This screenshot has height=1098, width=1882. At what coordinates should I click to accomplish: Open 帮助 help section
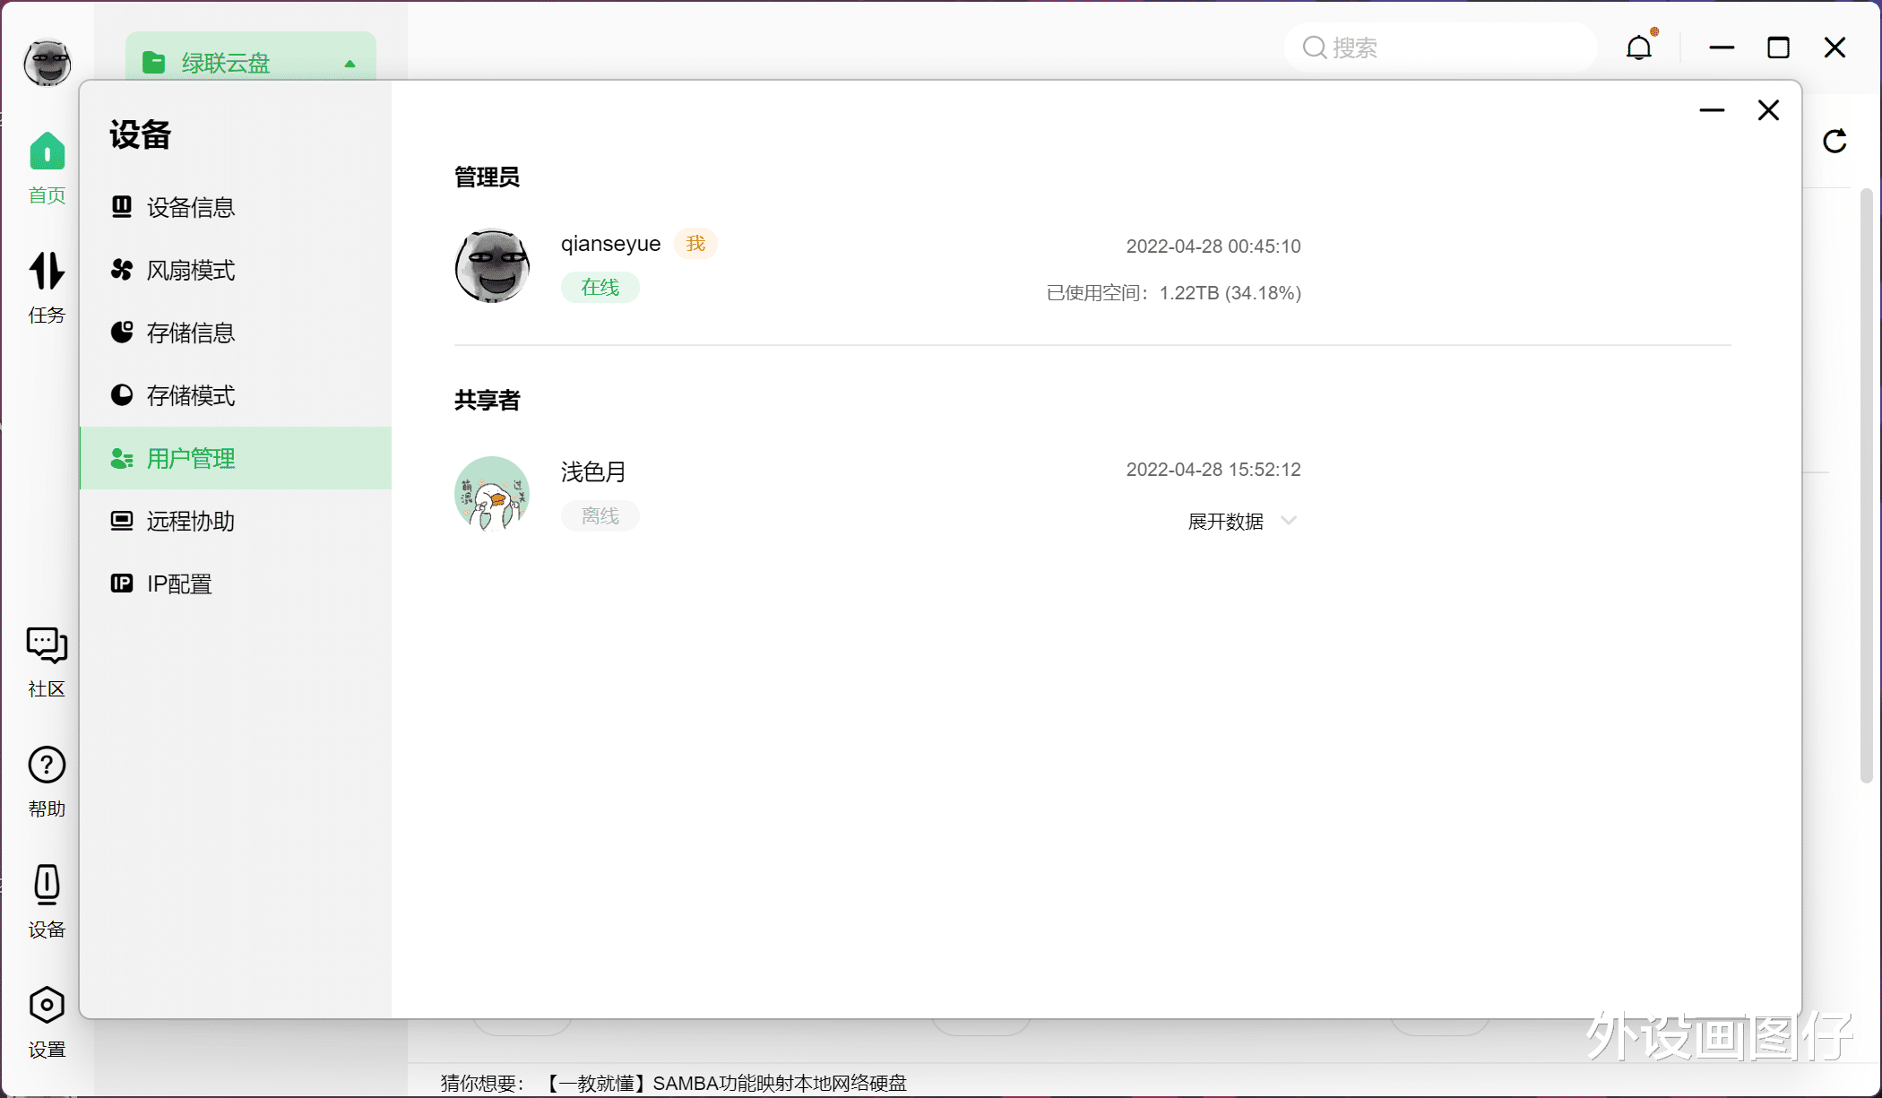[46, 780]
